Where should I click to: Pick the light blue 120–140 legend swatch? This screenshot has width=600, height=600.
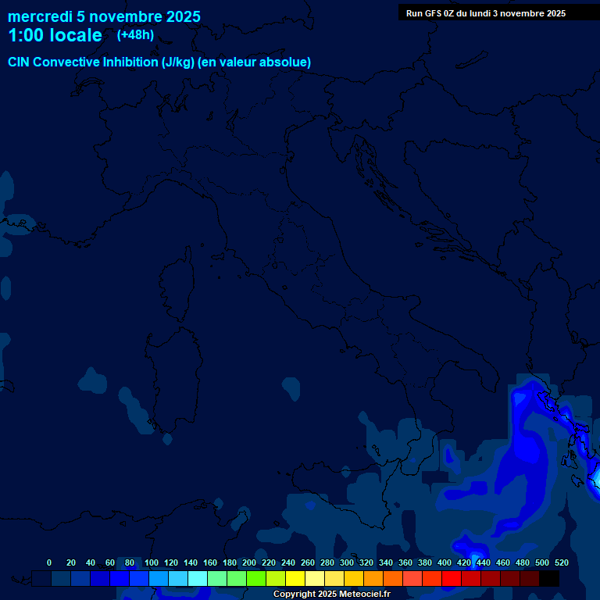(178, 578)
